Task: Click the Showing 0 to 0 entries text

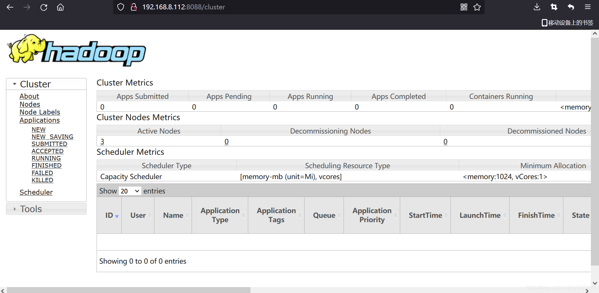Action: coord(143,261)
